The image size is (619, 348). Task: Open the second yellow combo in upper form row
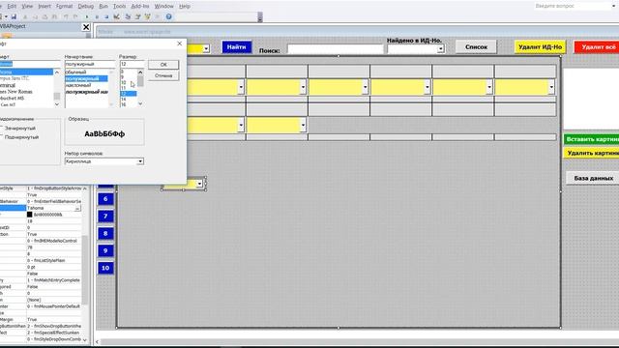303,87
